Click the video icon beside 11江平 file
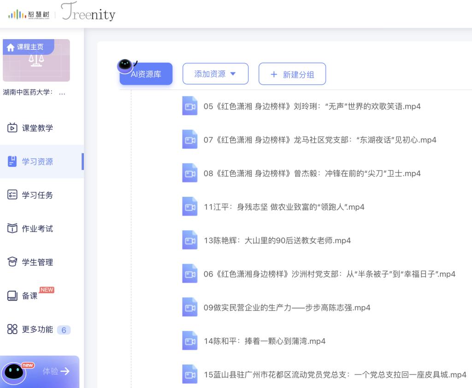The image size is (472, 388). coord(189,207)
